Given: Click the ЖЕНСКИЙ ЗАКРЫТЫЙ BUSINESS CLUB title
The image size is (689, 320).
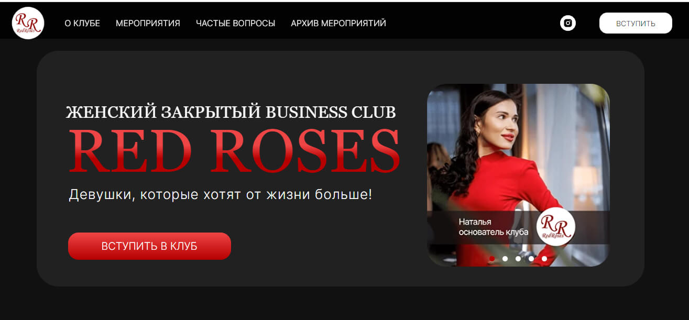Looking at the screenshot, I should 231,112.
